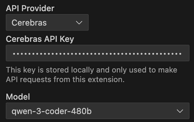Focus the Cerebras API Key field

pyautogui.click(x=98, y=53)
